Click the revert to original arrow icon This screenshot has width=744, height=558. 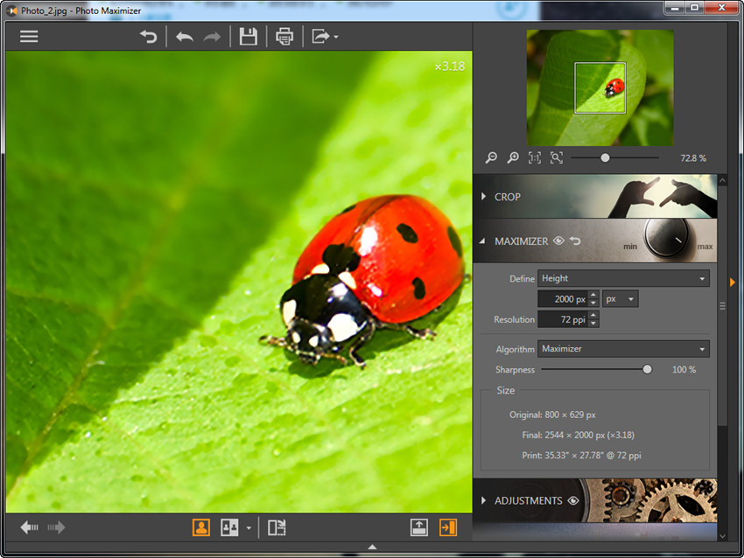(149, 37)
